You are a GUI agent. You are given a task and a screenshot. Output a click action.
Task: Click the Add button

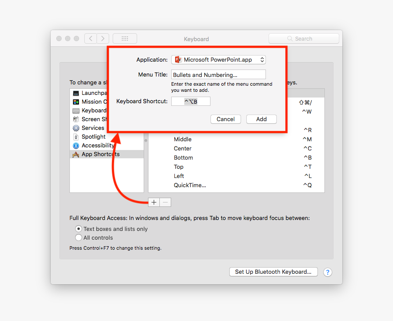tap(261, 119)
